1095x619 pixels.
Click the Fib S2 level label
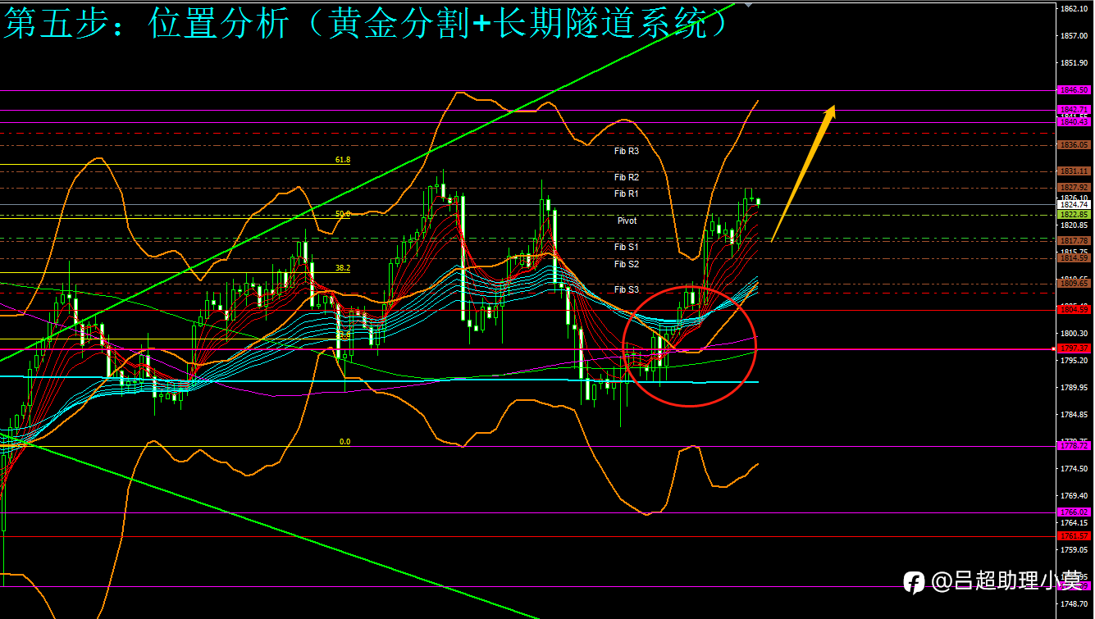(627, 264)
